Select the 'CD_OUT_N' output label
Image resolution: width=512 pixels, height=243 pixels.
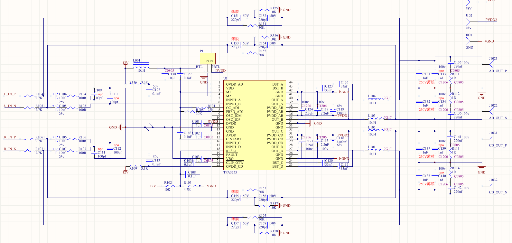coord(498,192)
